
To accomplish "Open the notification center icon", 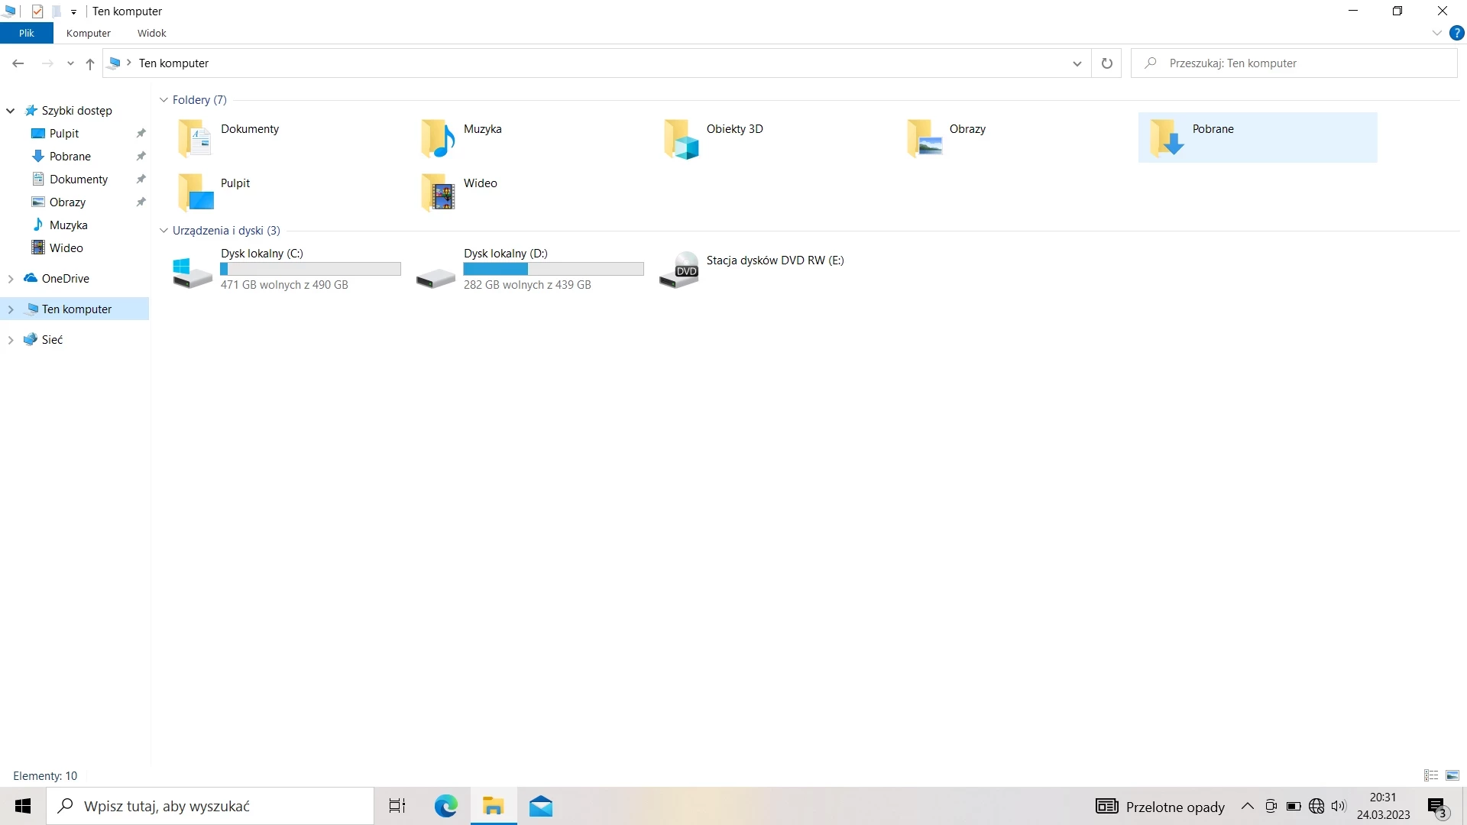I will [x=1437, y=807].
